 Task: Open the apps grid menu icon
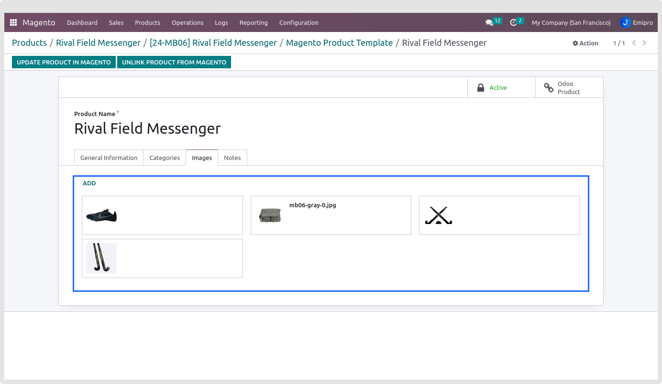[x=13, y=22]
